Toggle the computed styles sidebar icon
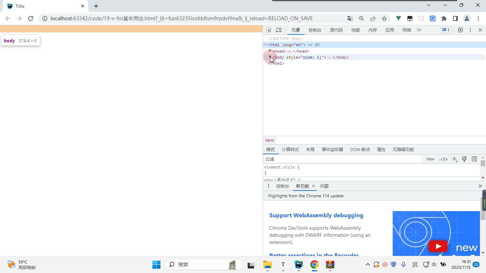Image resolution: width=486 pixels, height=273 pixels. [x=474, y=159]
